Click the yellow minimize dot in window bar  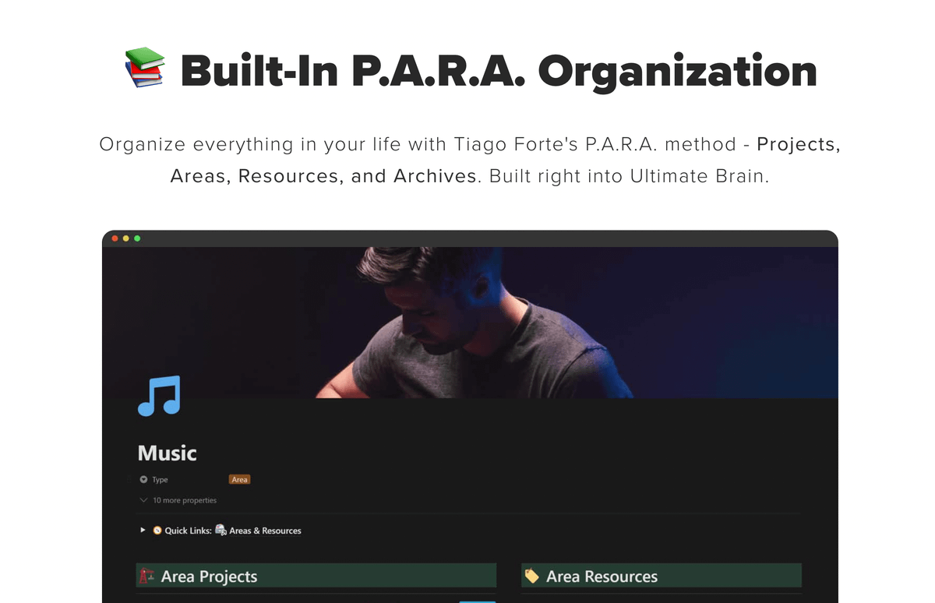(x=126, y=238)
